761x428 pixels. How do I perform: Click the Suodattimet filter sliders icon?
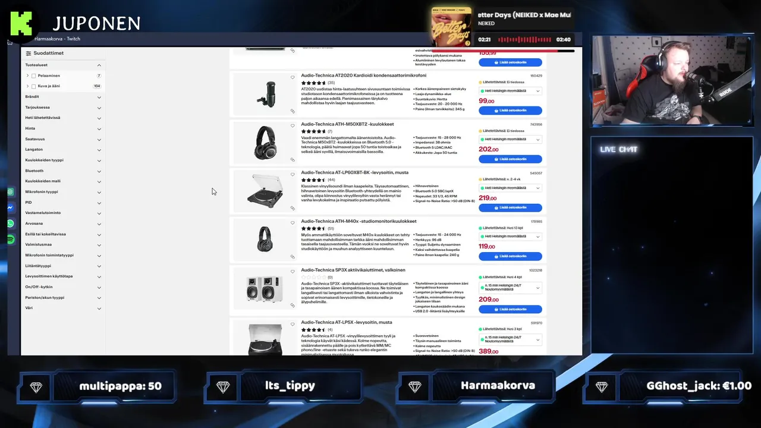(x=28, y=53)
